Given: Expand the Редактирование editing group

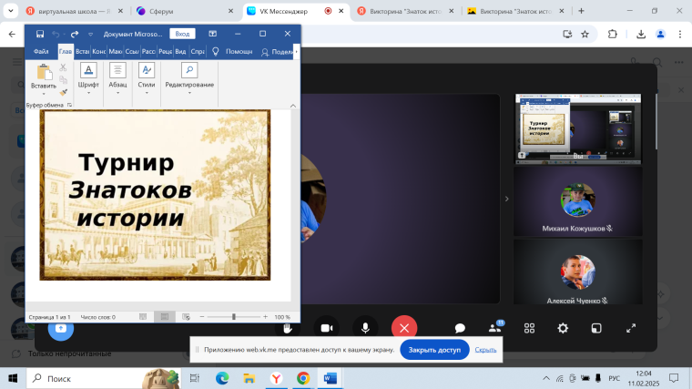Looking at the screenshot, I should [x=189, y=79].
